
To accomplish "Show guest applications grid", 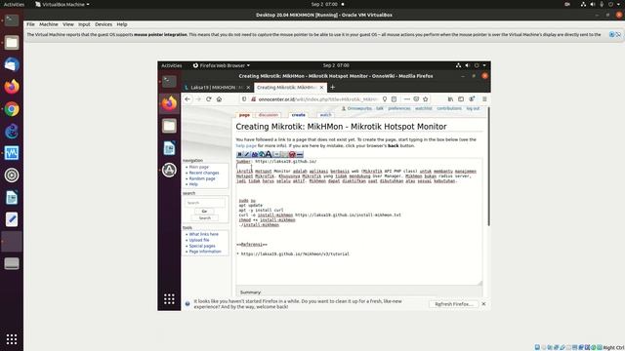I will [169, 299].
